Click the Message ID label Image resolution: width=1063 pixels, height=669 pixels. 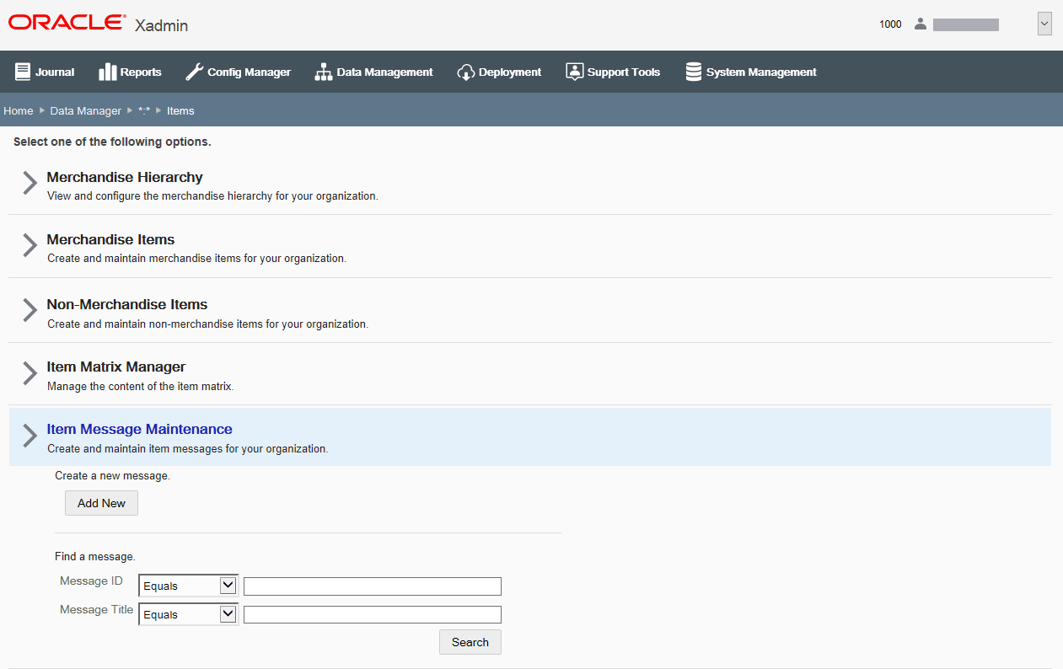(x=91, y=581)
